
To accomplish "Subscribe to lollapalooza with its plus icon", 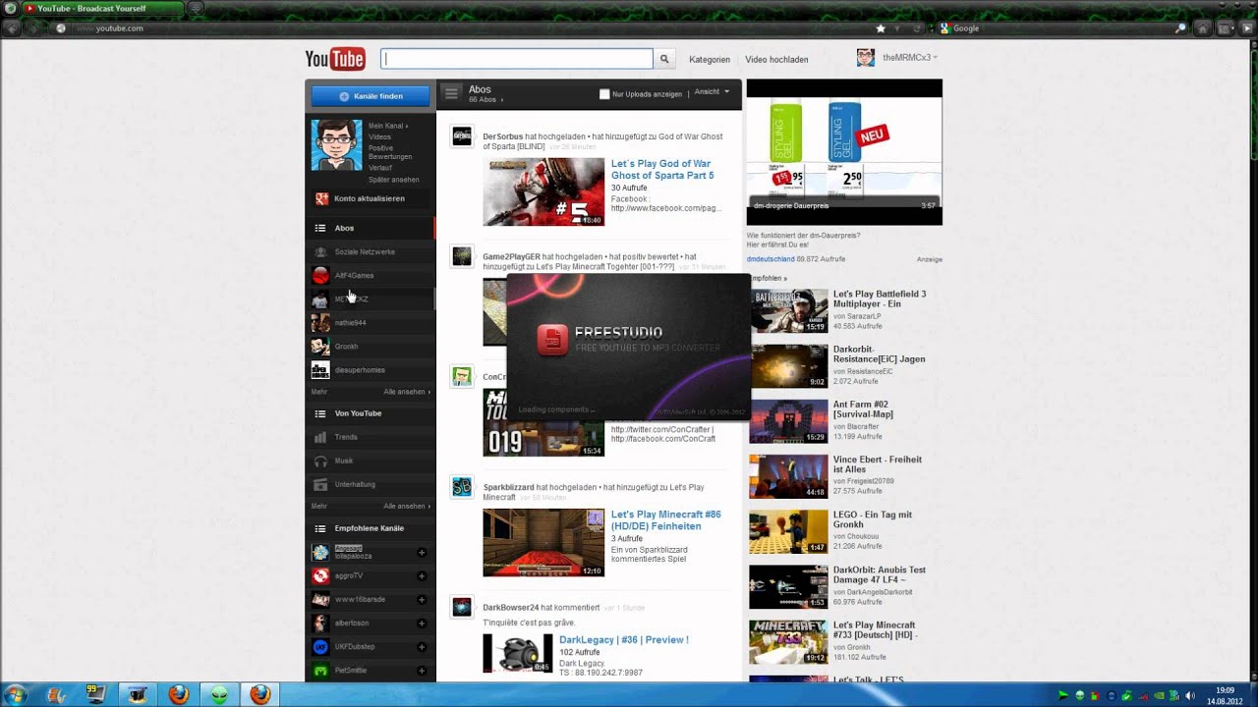I will coord(422,553).
